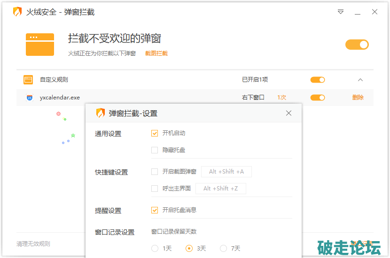Enable the screenshot popup hotkey checkbox
390x258 pixels.
coord(155,172)
